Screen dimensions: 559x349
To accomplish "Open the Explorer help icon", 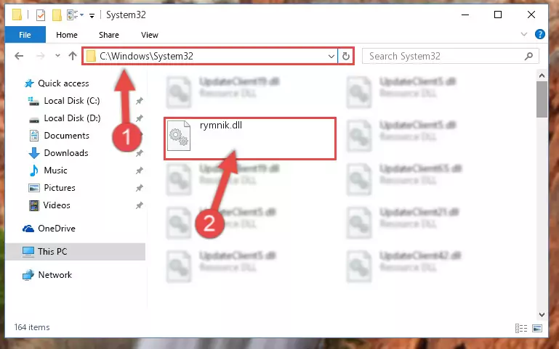I will [x=540, y=34].
